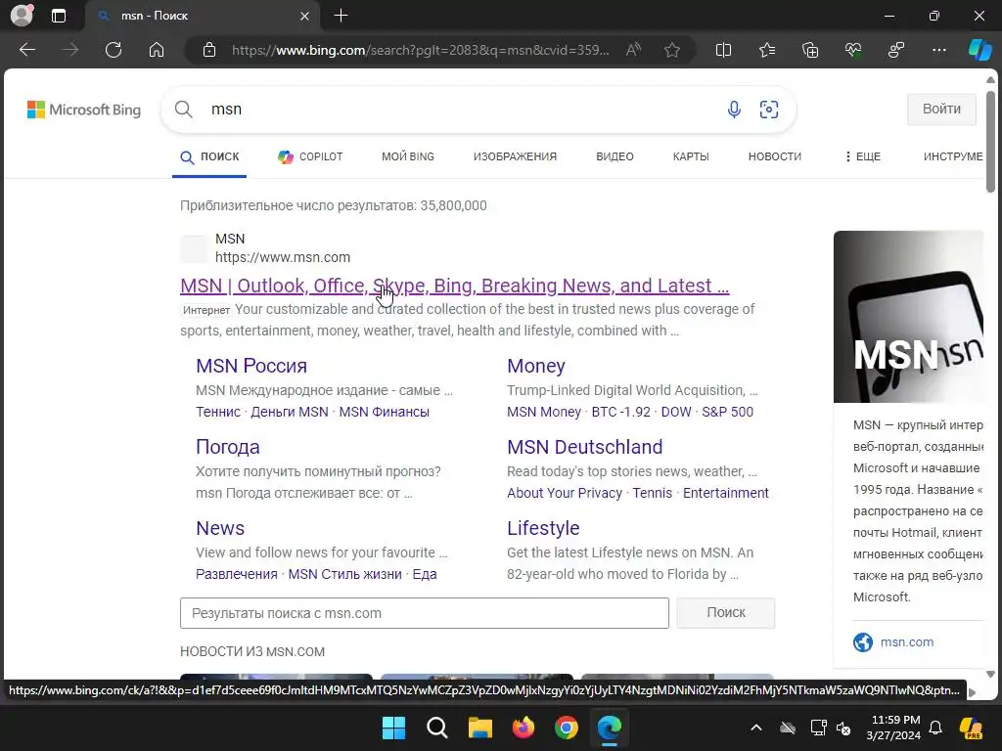
Task: Switch to the COPILOT tab
Action: click(x=310, y=156)
